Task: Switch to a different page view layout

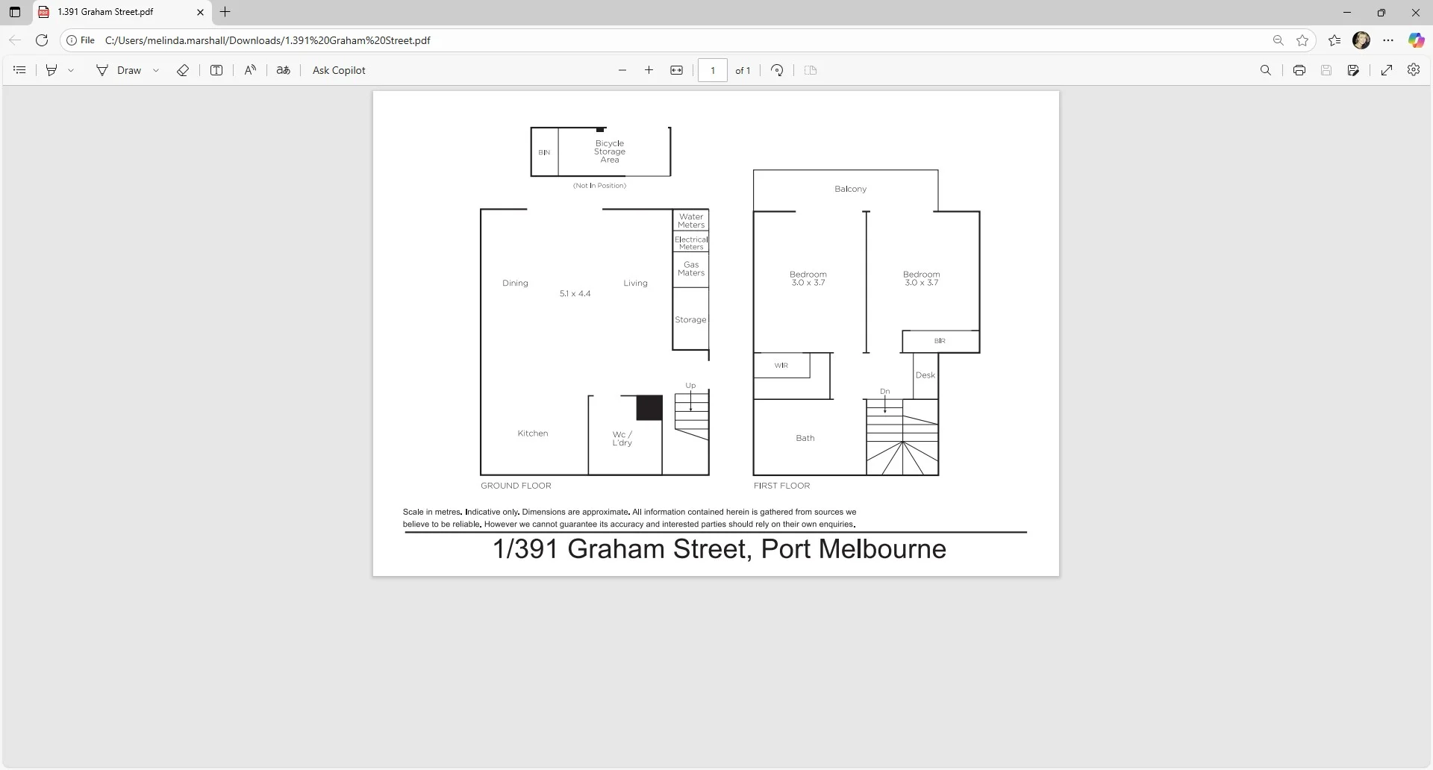Action: (810, 70)
